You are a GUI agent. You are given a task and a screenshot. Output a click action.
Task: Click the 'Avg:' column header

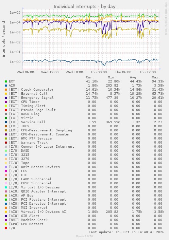point(134,77)
